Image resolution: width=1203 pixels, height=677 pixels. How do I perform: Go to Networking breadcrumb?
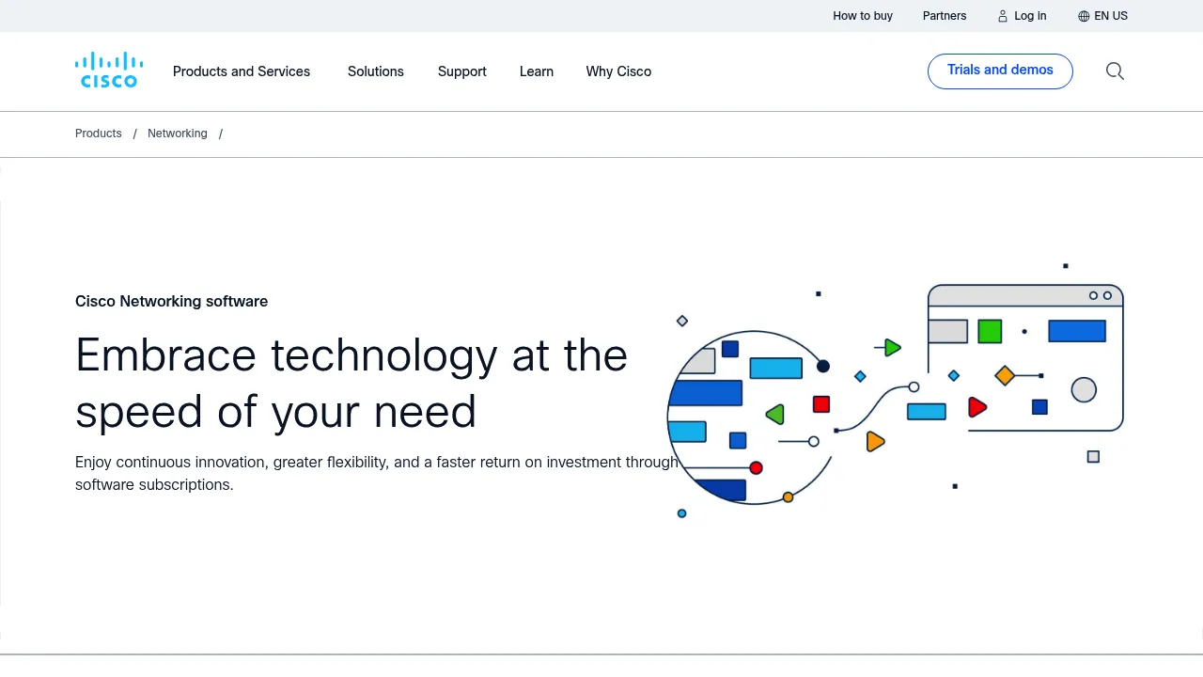[178, 134]
